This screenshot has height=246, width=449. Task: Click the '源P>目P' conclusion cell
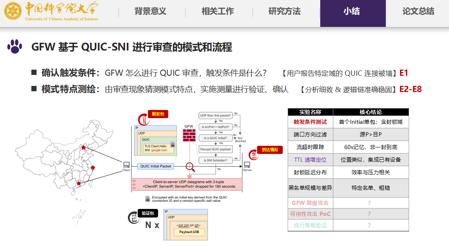(371, 134)
